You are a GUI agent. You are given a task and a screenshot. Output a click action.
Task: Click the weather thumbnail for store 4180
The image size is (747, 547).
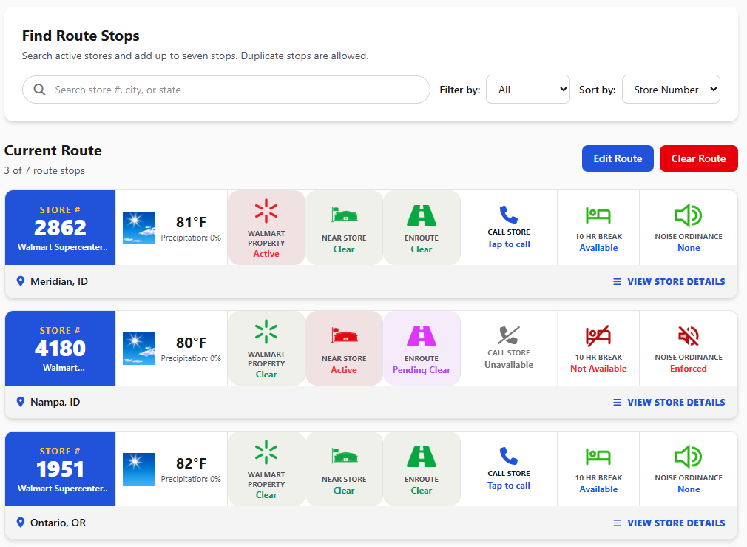click(x=138, y=348)
